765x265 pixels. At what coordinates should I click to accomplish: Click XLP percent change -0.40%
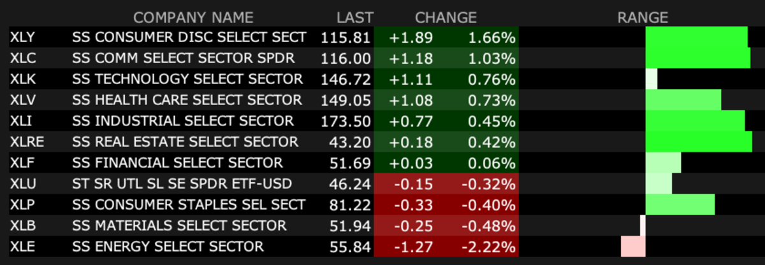[x=490, y=204]
